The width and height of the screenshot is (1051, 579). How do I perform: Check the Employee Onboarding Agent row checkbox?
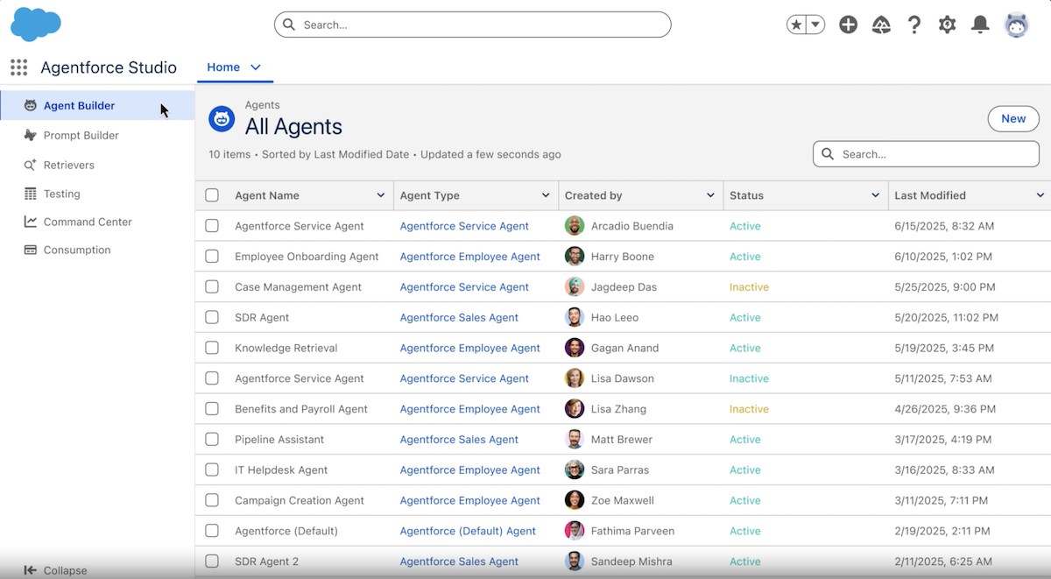[x=212, y=257]
